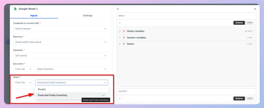Expand the Session variables tree row
The width and height of the screenshot is (264, 108).
pyautogui.click(x=120, y=38)
